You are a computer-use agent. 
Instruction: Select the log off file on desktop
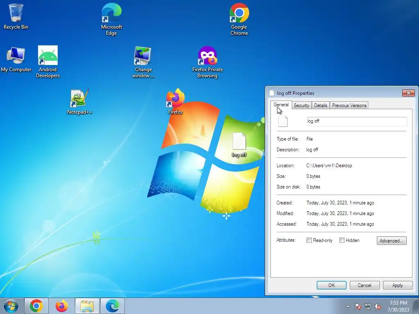(x=239, y=145)
